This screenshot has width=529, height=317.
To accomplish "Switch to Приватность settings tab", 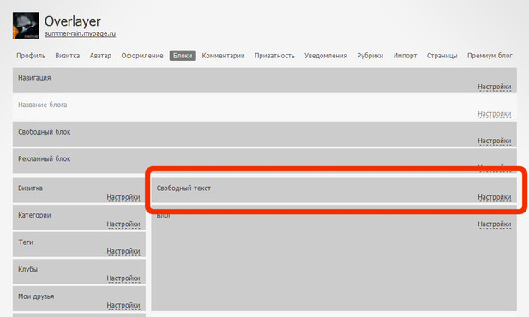I will click(x=274, y=56).
